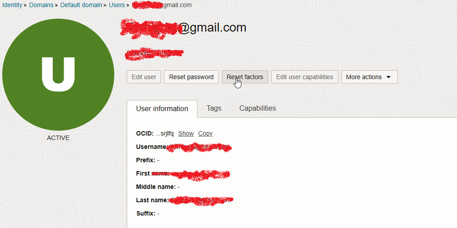Screen dimensions: 457x228
Task: Copy the OCID to clipboard
Action: point(205,133)
